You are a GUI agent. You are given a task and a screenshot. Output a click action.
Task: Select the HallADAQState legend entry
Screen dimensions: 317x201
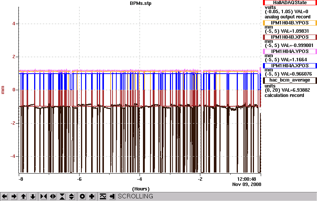coord(290,3)
